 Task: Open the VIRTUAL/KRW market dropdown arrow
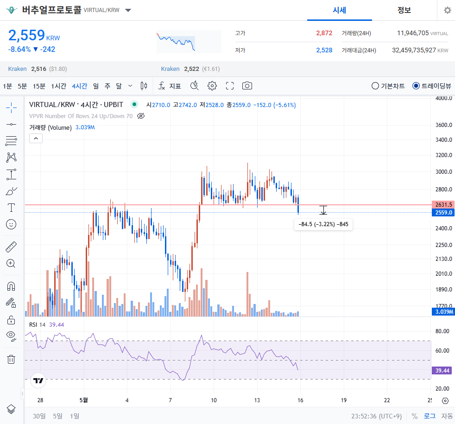tap(128, 10)
